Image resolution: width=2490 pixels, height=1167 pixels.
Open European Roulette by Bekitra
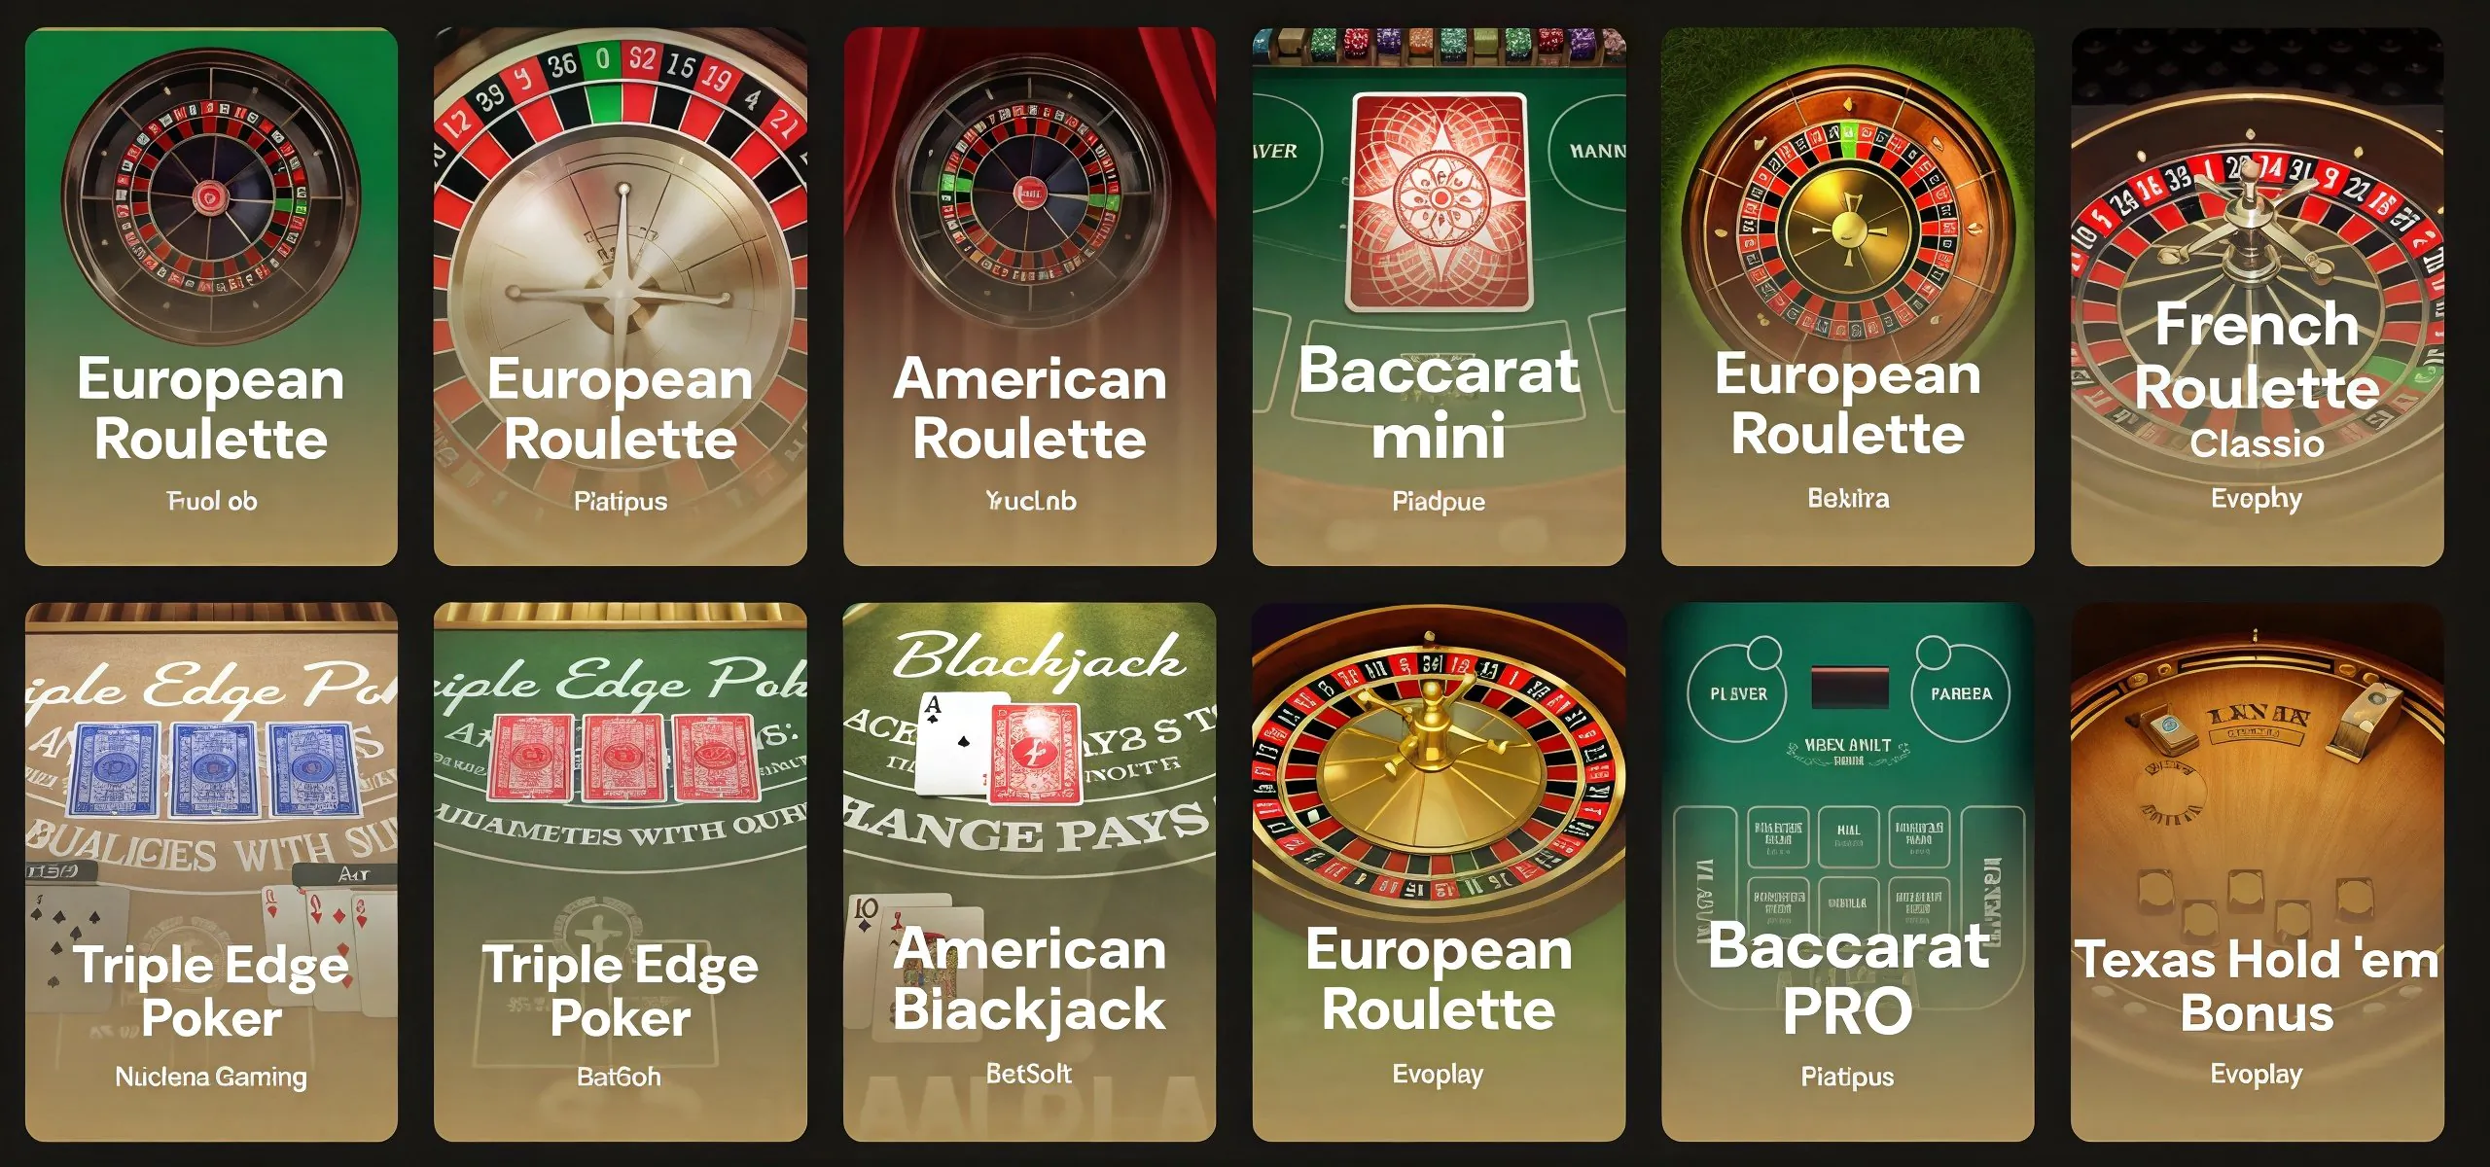pos(1848,297)
